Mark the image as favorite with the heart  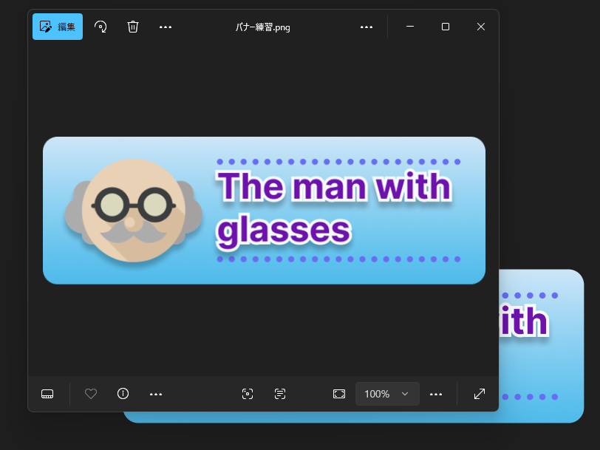click(91, 394)
